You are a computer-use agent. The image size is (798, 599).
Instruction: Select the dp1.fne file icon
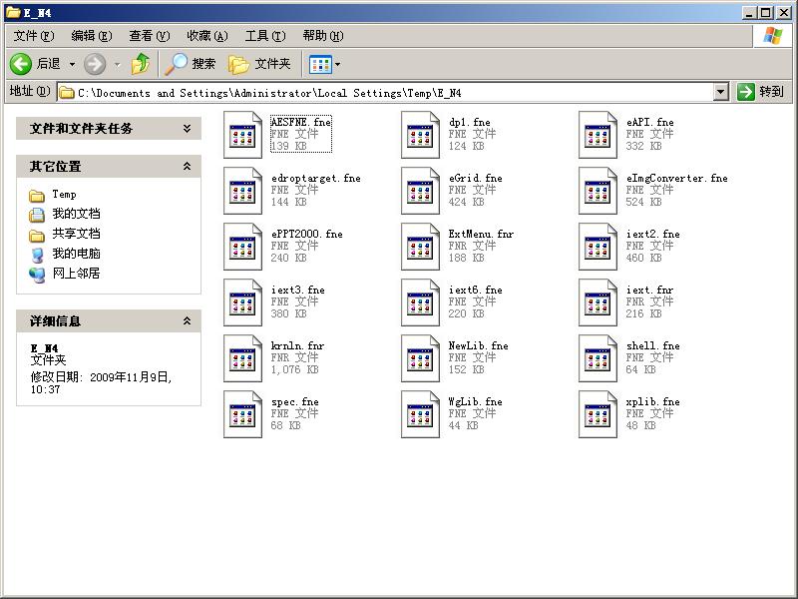point(420,135)
